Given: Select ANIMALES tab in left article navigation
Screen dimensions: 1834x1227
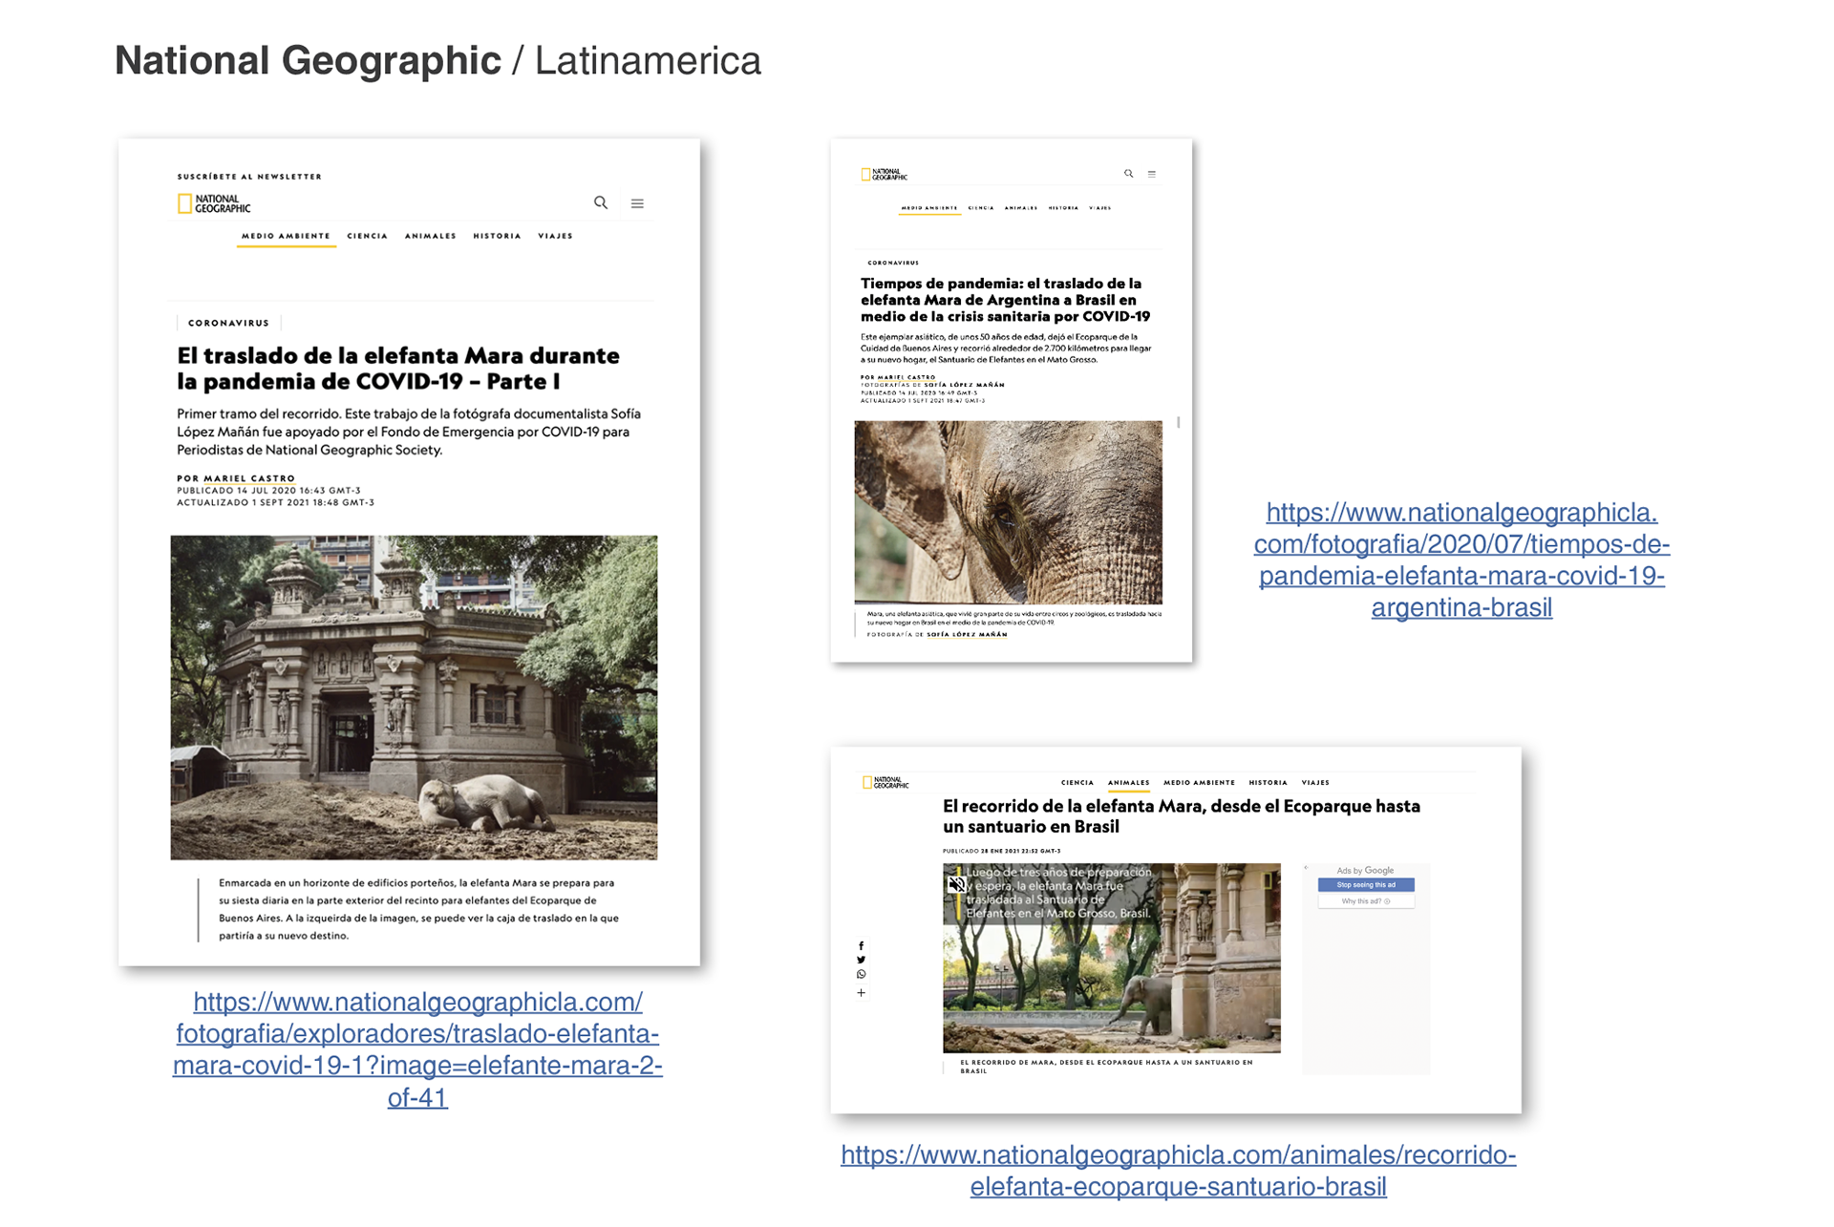Looking at the screenshot, I should (430, 236).
